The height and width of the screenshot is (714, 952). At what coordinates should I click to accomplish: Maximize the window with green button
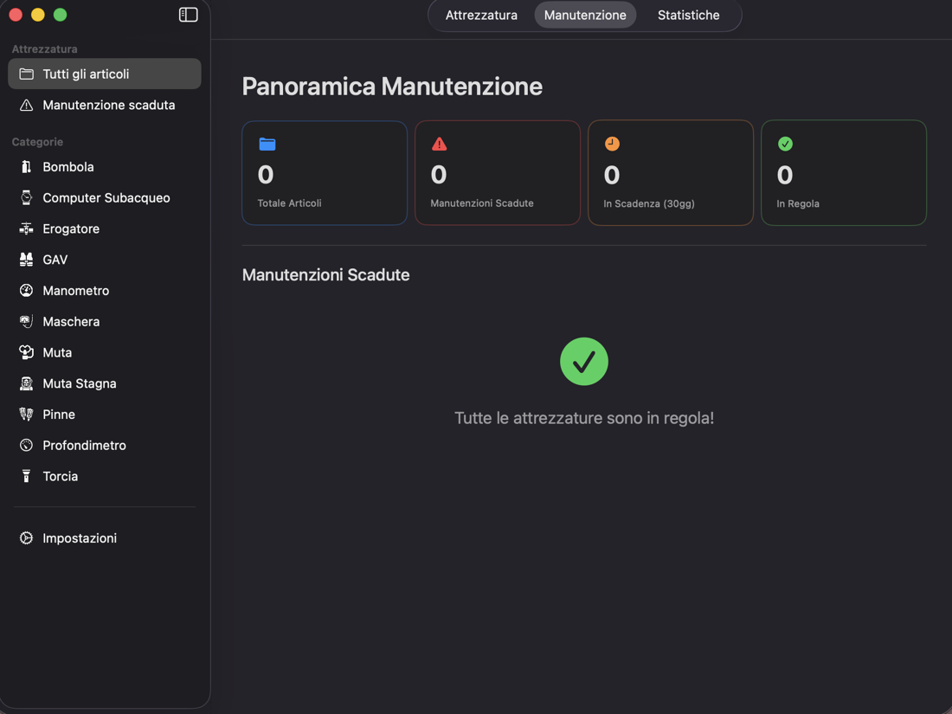tap(60, 15)
